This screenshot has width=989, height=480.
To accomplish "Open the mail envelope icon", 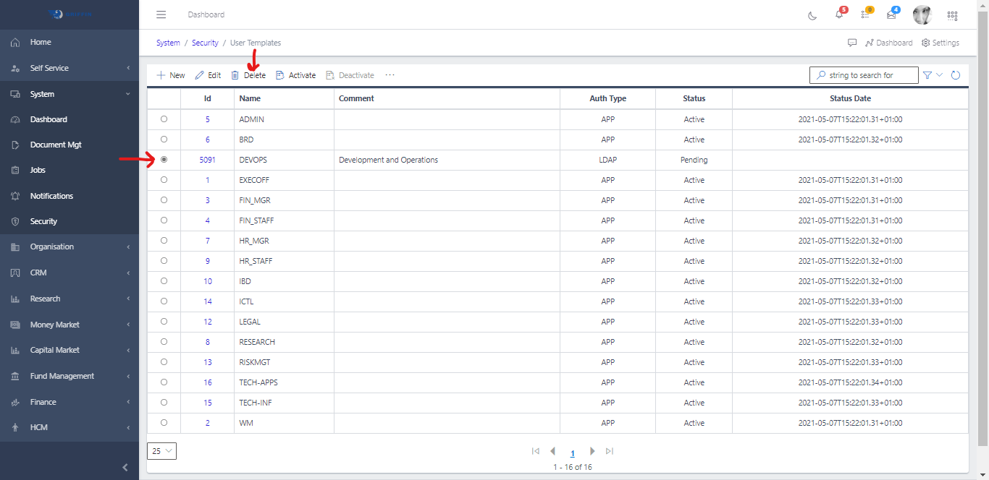I will 891,15.
